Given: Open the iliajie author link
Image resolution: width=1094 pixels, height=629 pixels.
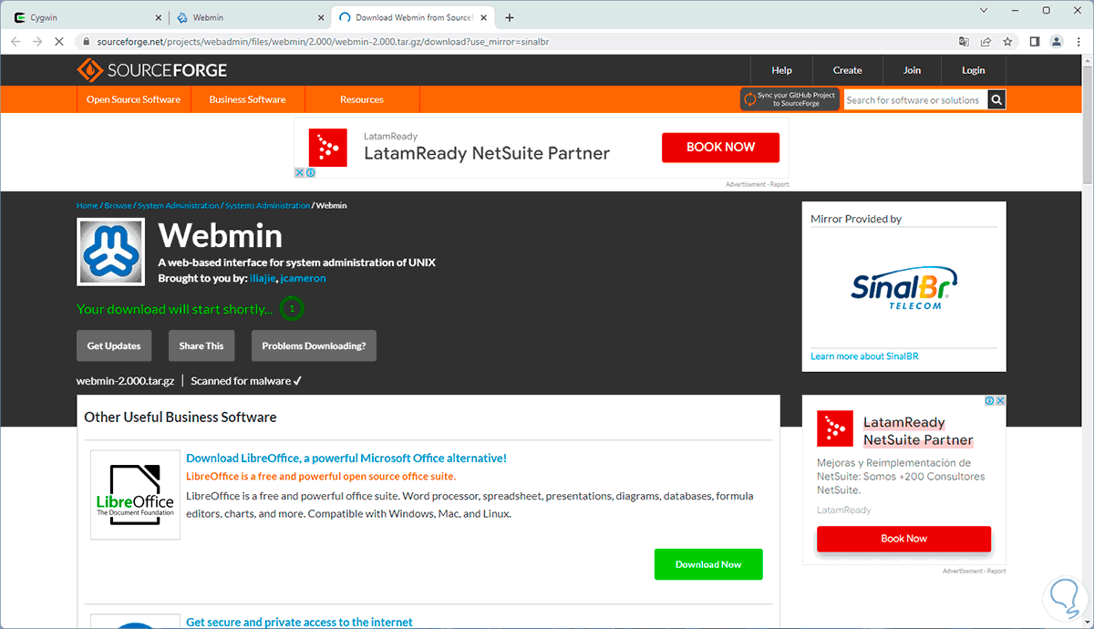Looking at the screenshot, I should [263, 278].
